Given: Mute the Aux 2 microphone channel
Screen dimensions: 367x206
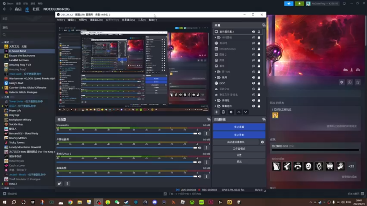Looking at the screenshot, I should pos(200,162).
